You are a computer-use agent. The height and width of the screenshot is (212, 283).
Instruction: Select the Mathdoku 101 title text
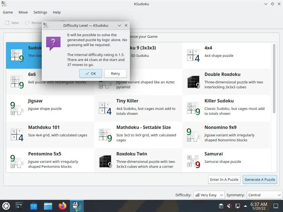(44, 127)
